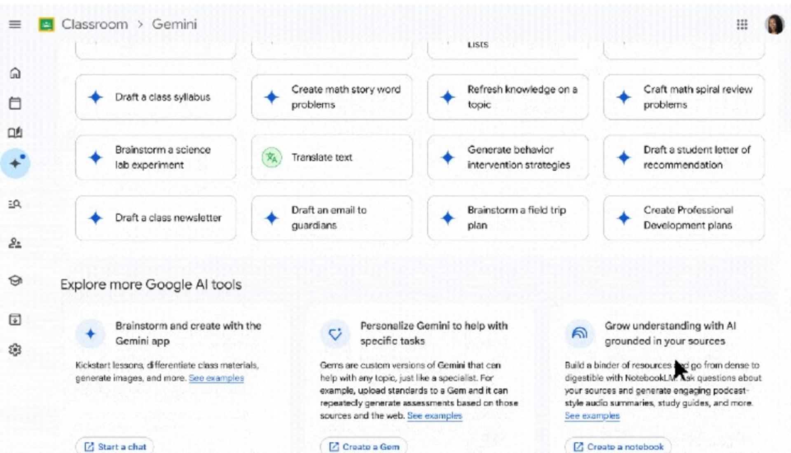Choose Draft a class syllabus
Image resolution: width=791 pixels, height=453 pixels.
(x=156, y=97)
